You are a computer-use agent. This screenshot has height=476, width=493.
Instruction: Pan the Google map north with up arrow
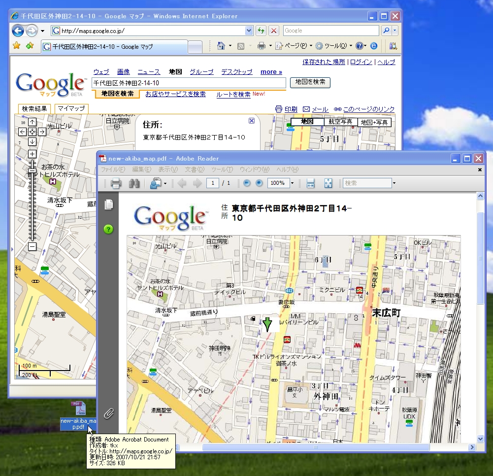point(32,122)
